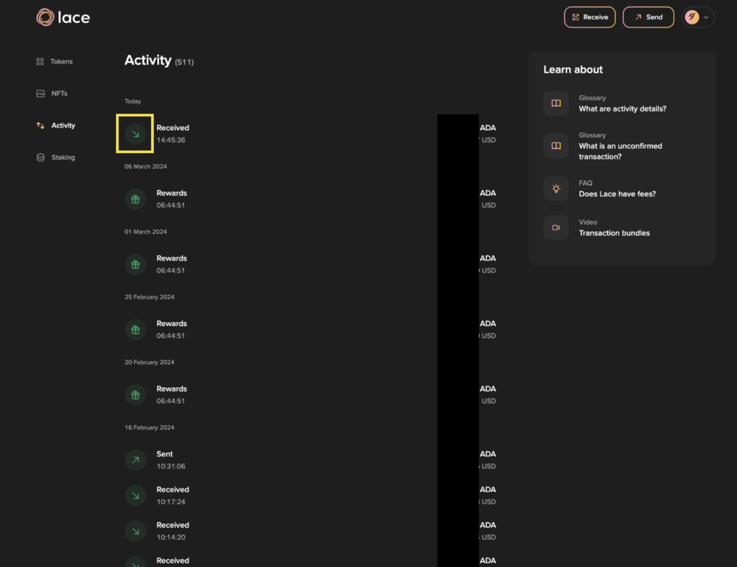This screenshot has width=737, height=567.
Task: Select Activity in the sidebar
Action: tap(63, 126)
